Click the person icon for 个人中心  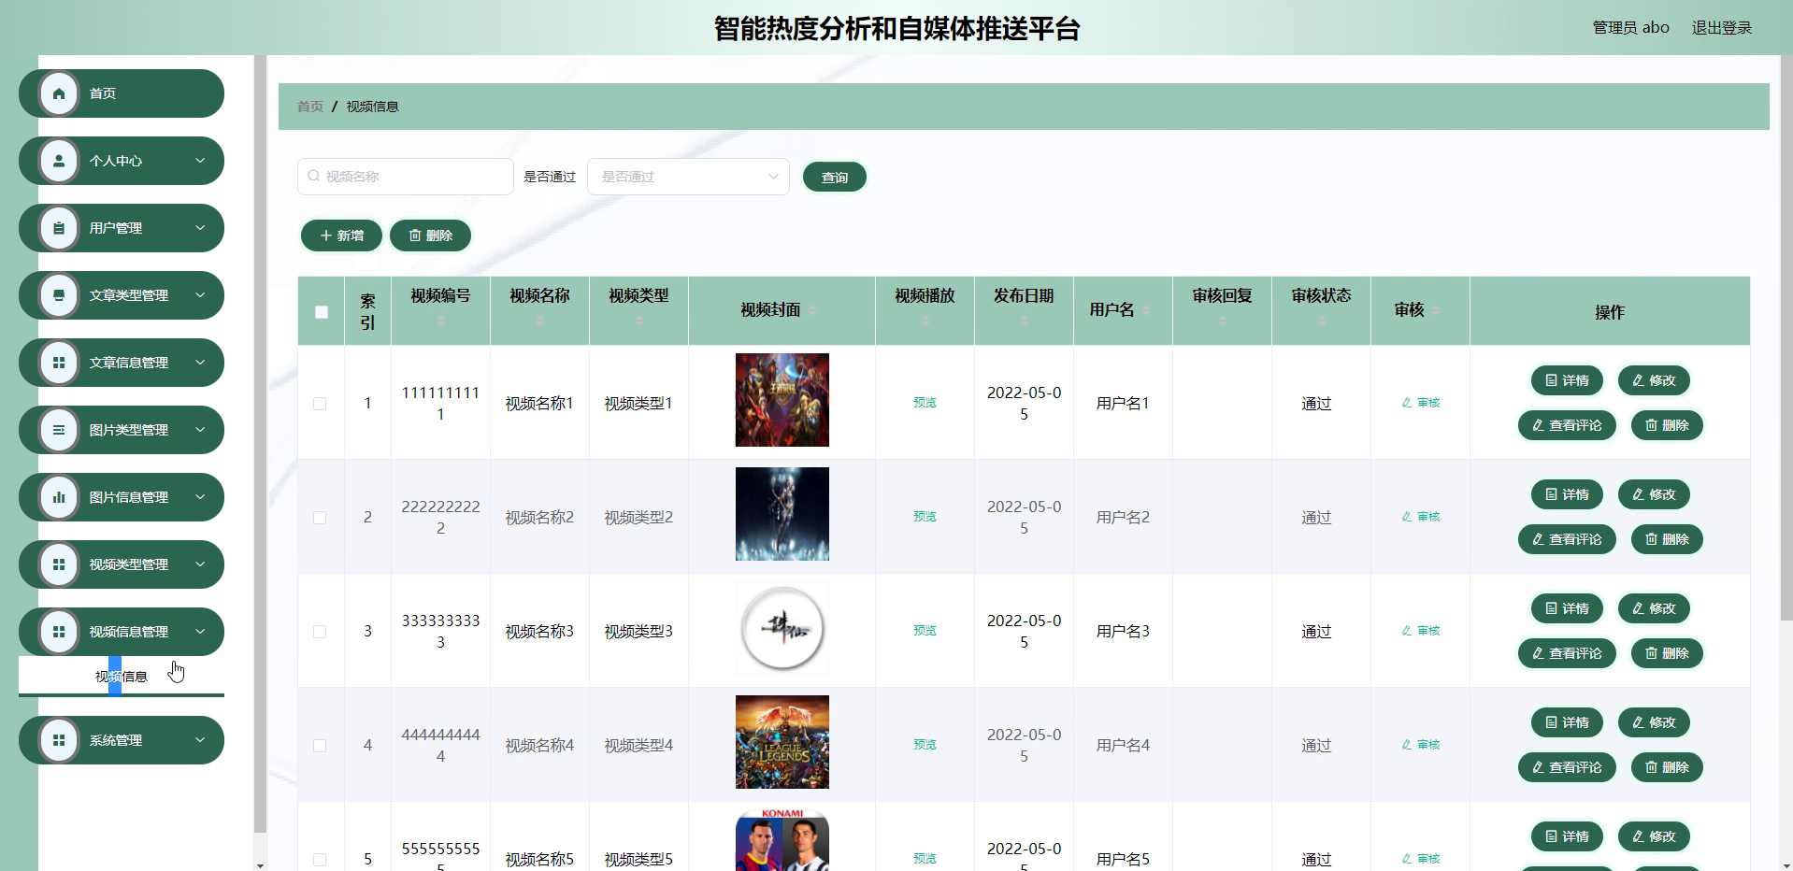(x=59, y=161)
